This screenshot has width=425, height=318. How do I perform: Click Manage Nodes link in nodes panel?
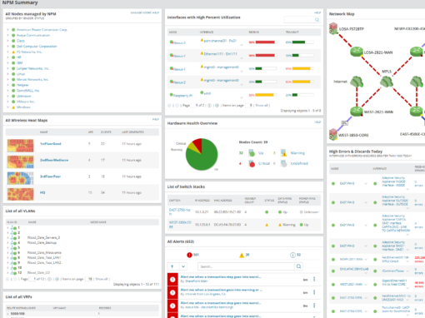141,12
